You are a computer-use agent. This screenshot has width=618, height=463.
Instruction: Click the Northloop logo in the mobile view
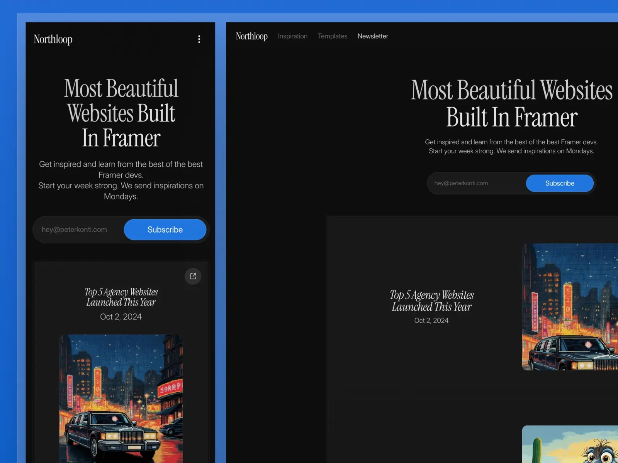[x=53, y=39]
